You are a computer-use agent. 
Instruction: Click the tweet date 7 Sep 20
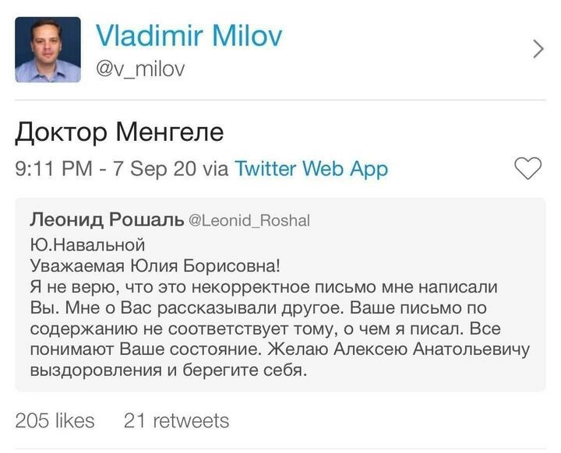click(155, 168)
